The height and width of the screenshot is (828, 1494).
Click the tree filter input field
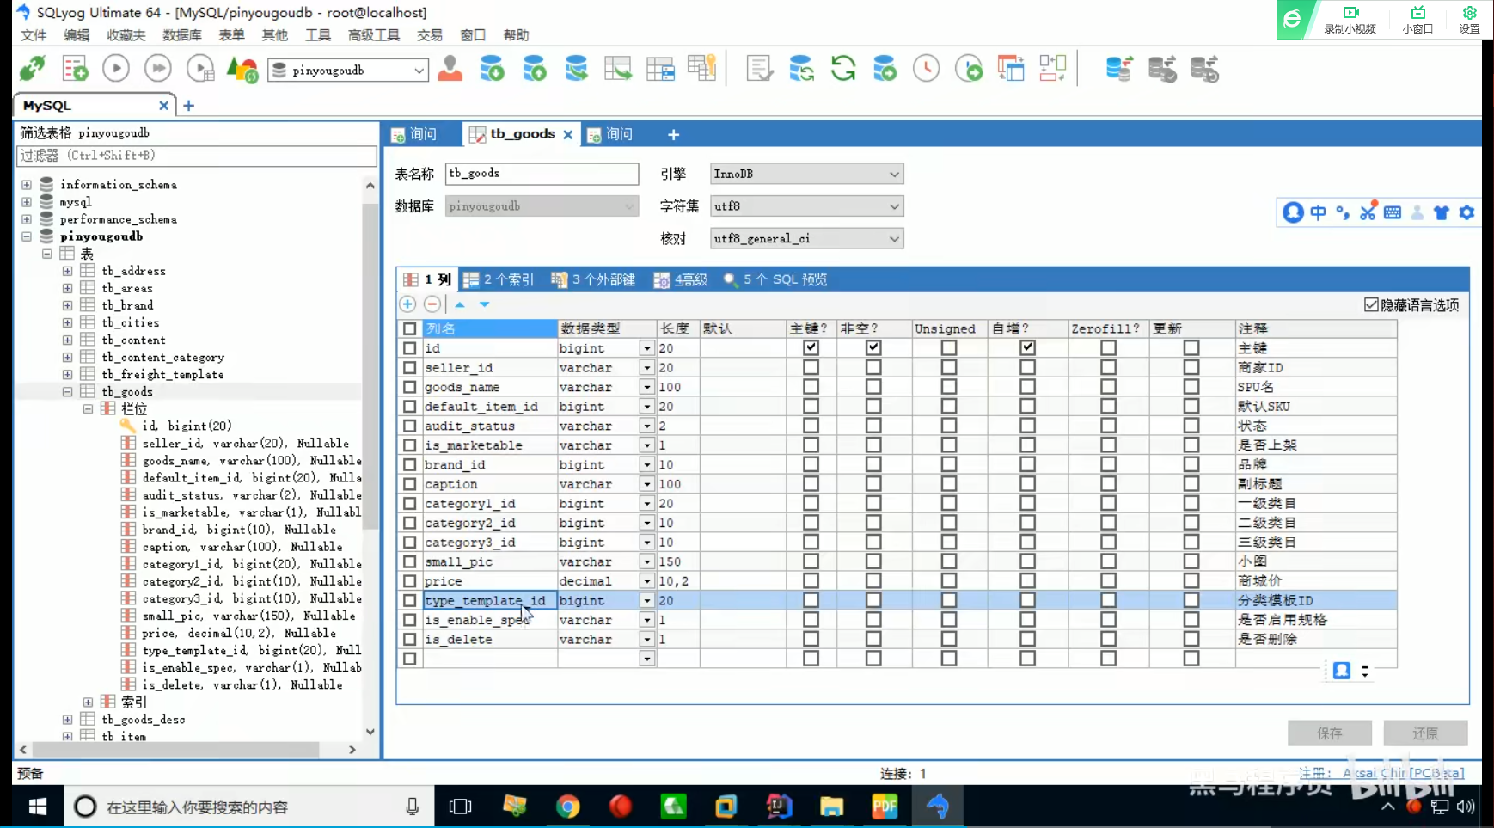click(x=197, y=156)
